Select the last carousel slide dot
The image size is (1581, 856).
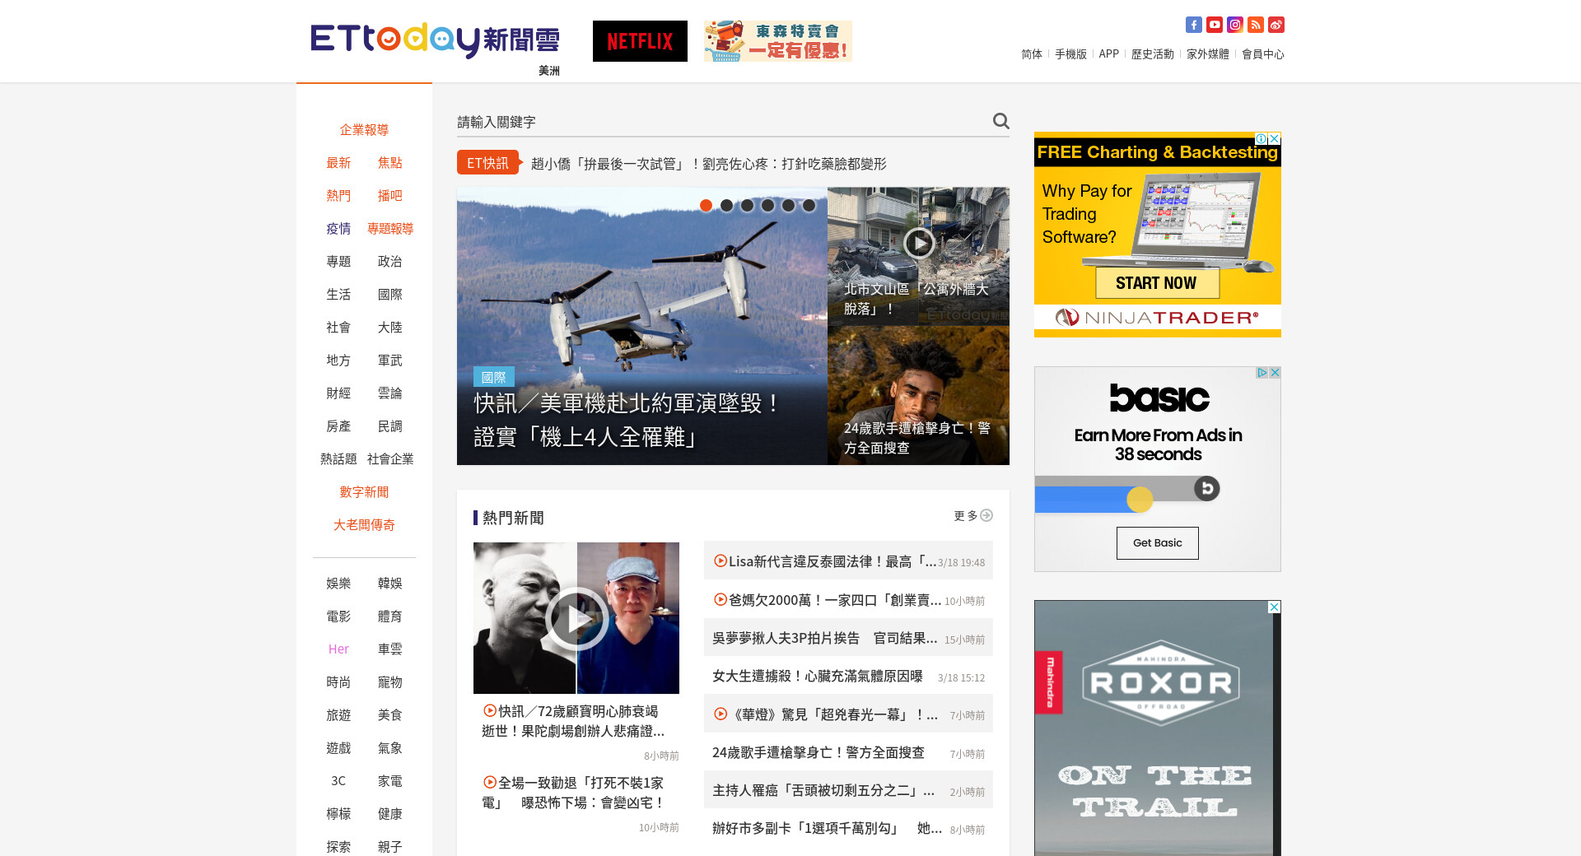pyautogui.click(x=809, y=206)
